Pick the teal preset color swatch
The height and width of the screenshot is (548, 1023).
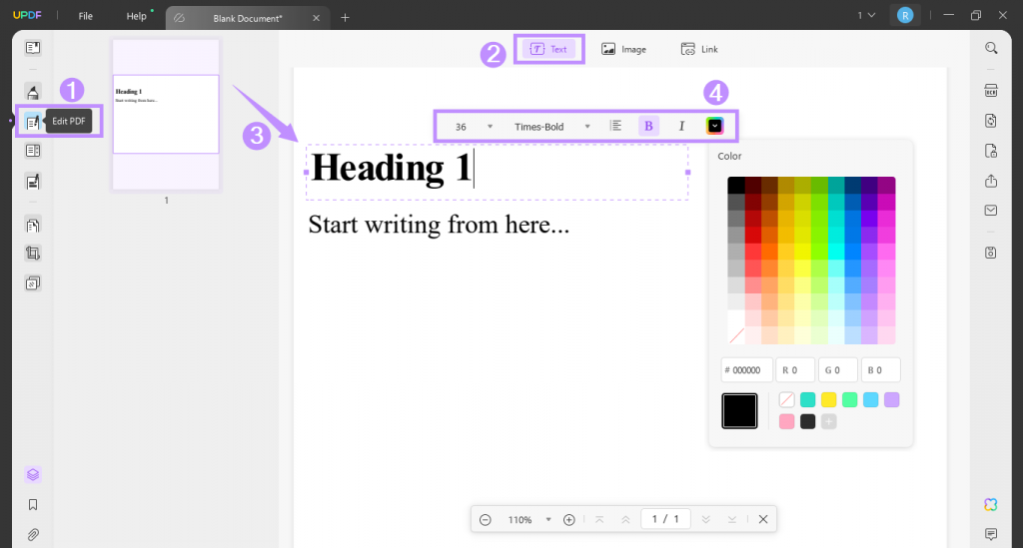tap(807, 399)
